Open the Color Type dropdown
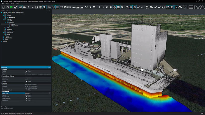Image resolution: width=205 pixels, height=115 pixels. click(x=50, y=93)
